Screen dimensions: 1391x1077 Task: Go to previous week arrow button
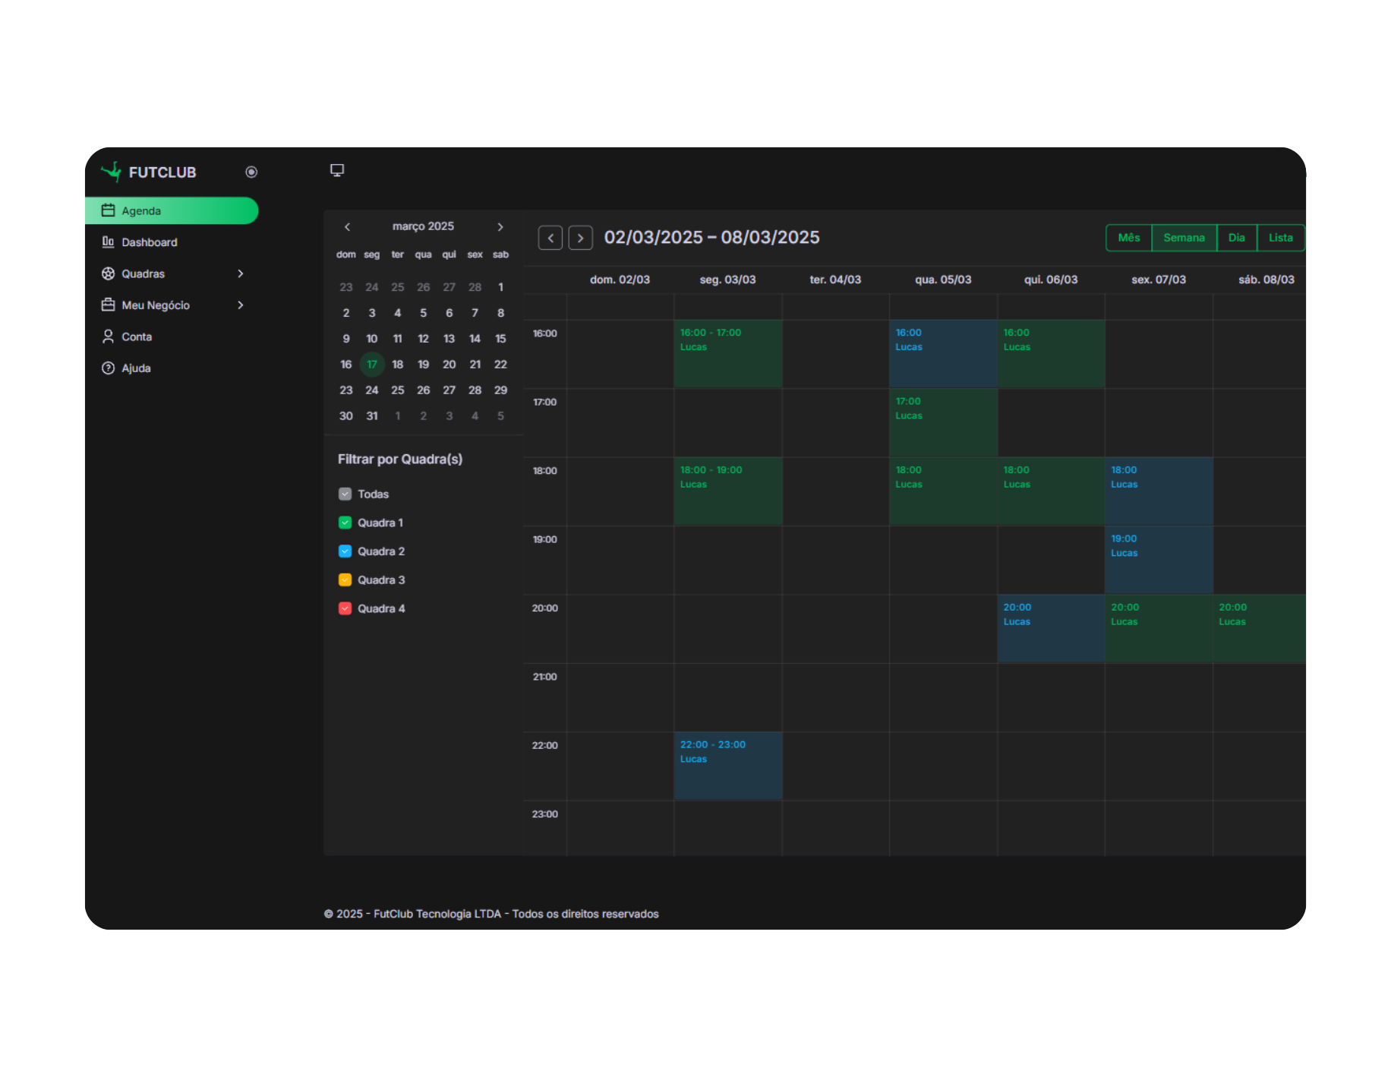click(550, 238)
